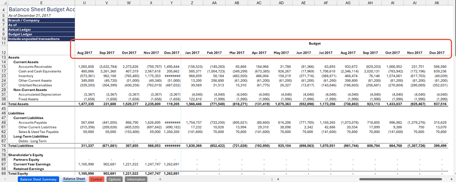This screenshot has width=456, height=182.
Task: Click the 'Jan 2017' column heading
Action: (x=192, y=53)
